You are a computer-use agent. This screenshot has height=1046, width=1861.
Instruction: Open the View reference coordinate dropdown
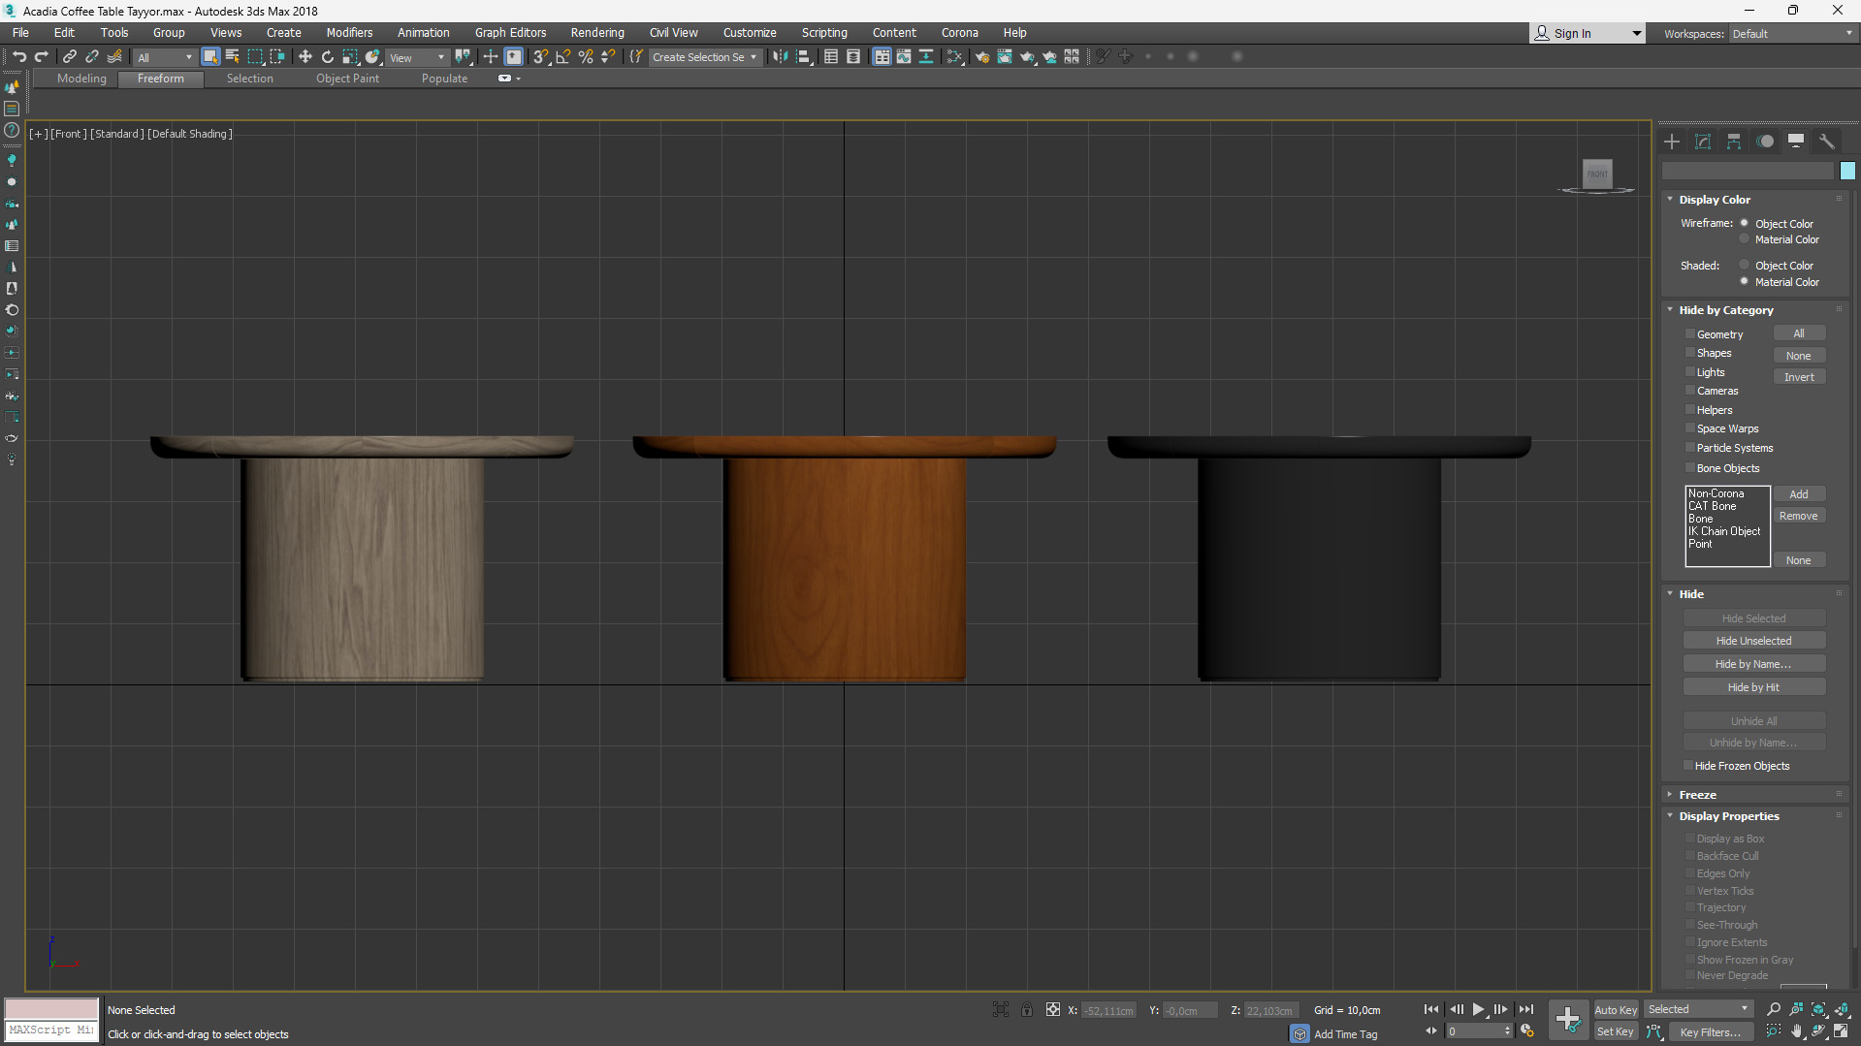click(417, 57)
